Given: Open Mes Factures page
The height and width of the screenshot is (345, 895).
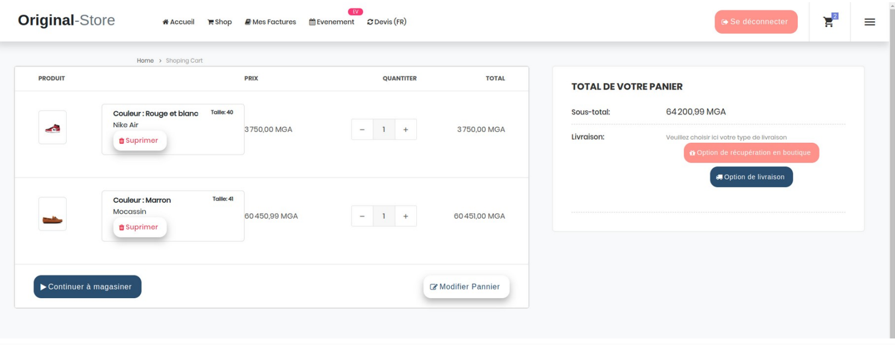Looking at the screenshot, I should (270, 22).
